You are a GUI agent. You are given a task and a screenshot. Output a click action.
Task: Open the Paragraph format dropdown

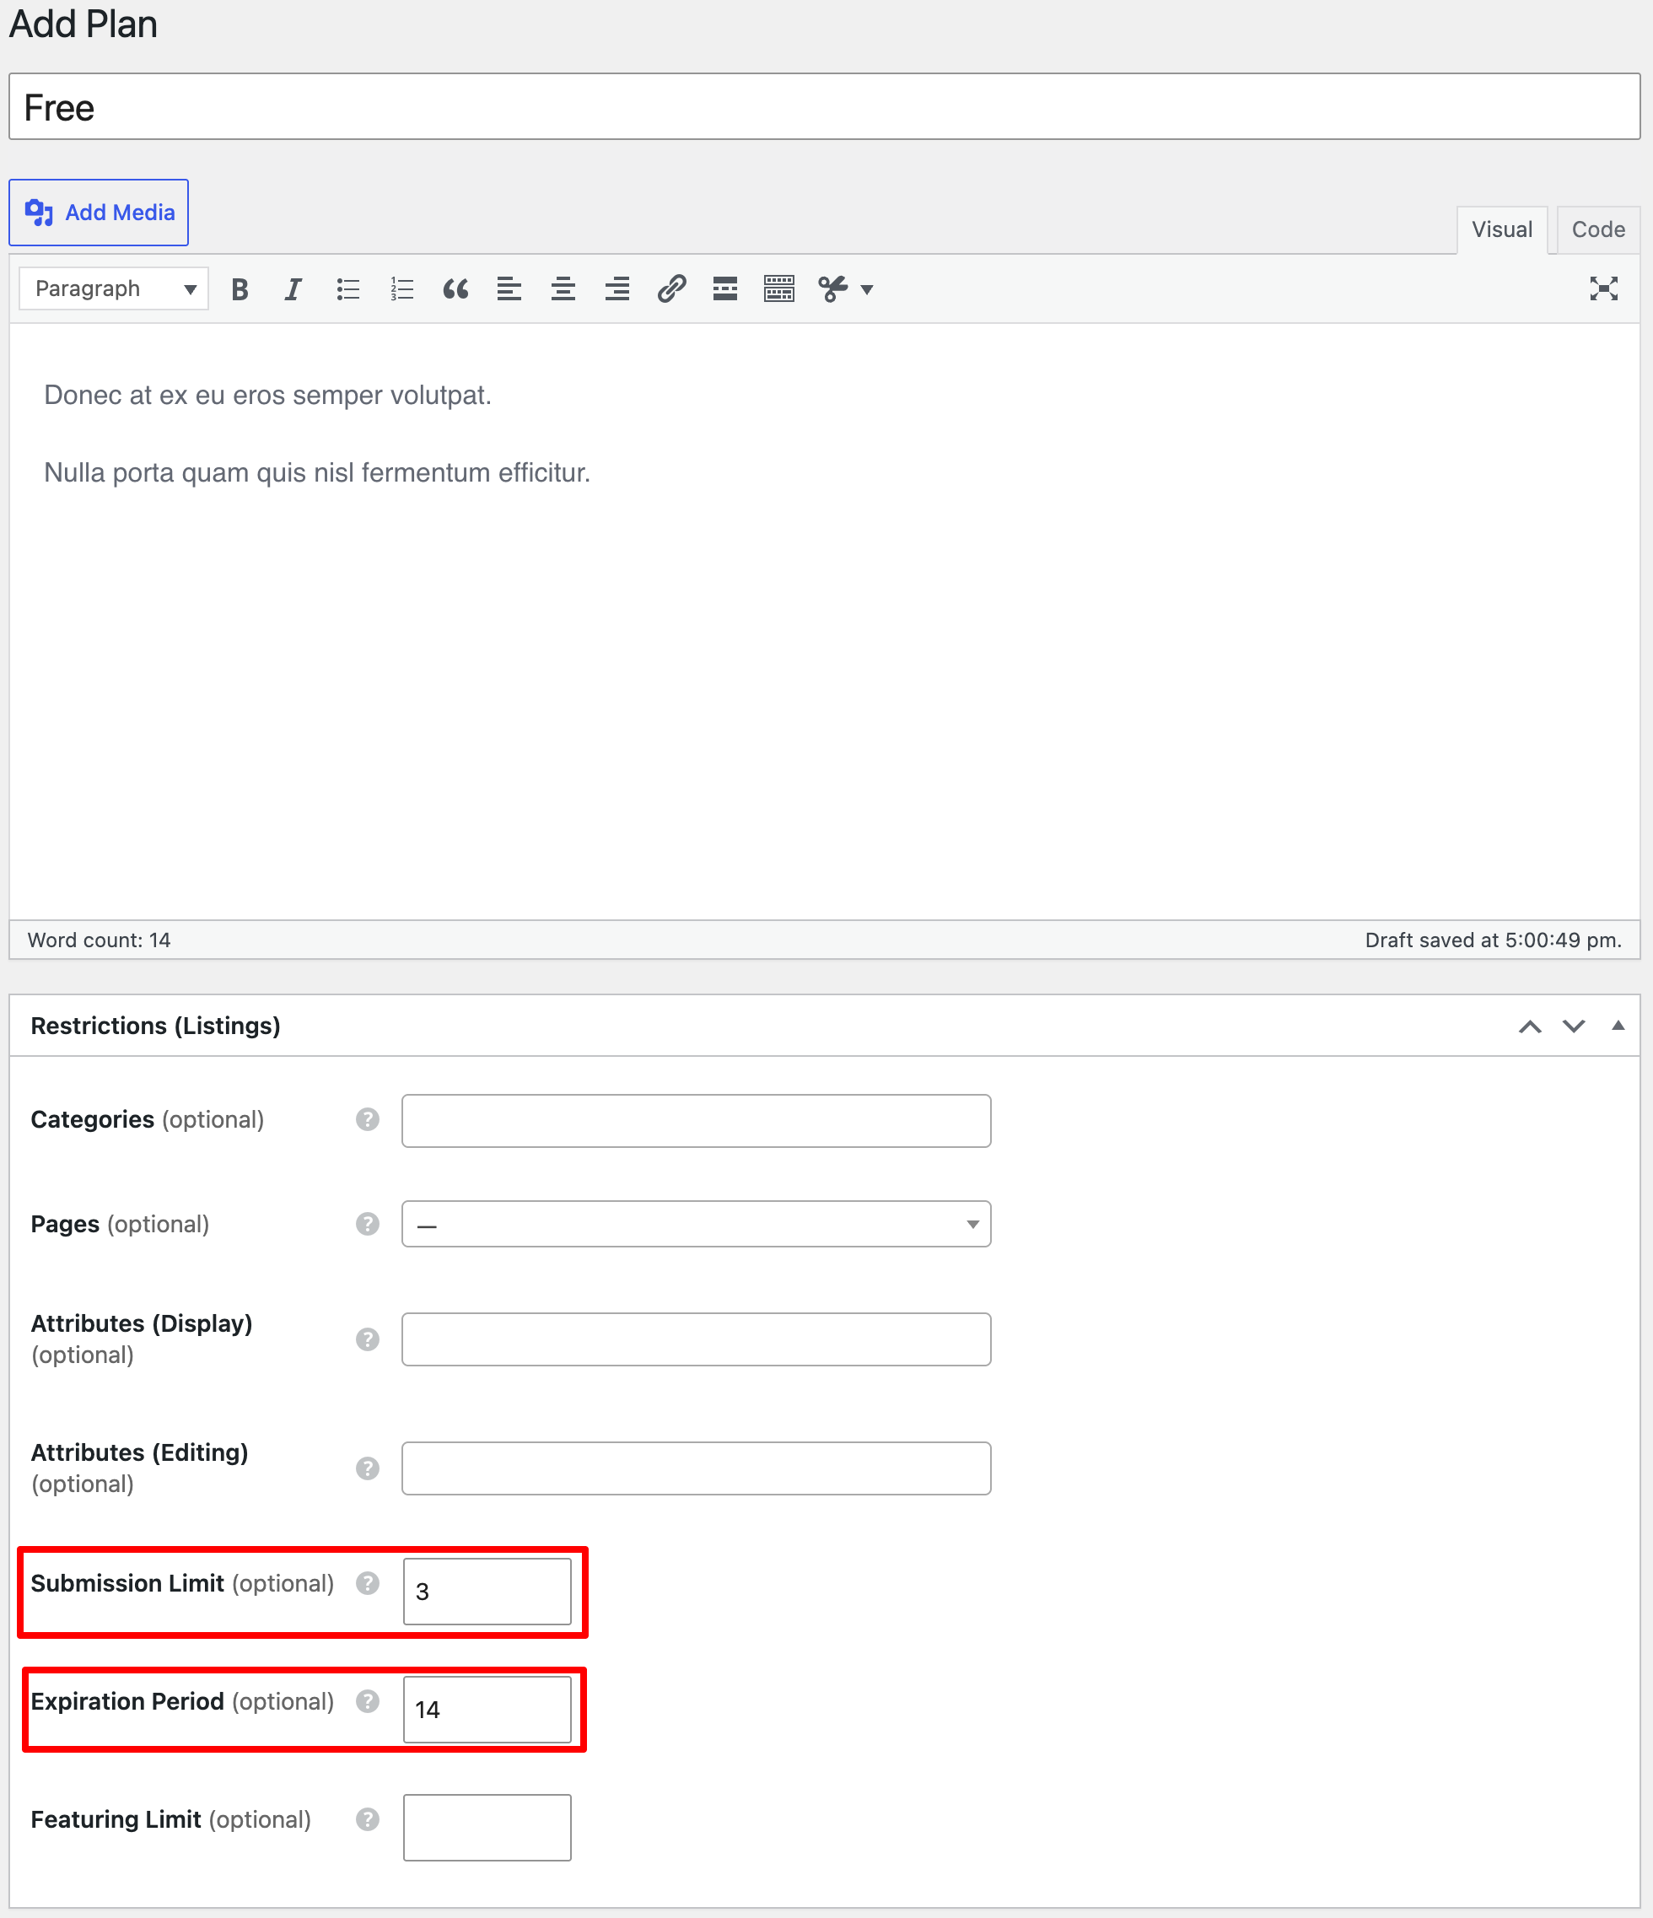pos(114,288)
